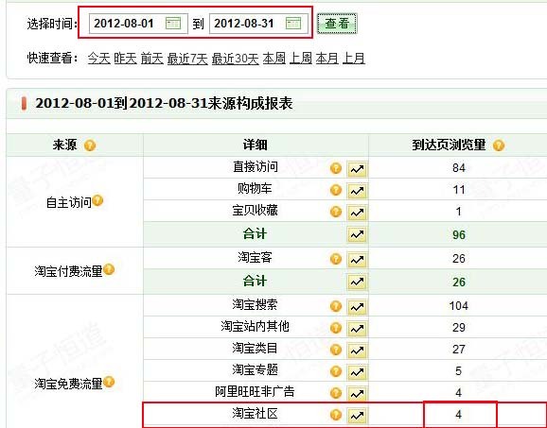Click help icon beside 淘宝付费流量
547x428 pixels.
pos(109,269)
